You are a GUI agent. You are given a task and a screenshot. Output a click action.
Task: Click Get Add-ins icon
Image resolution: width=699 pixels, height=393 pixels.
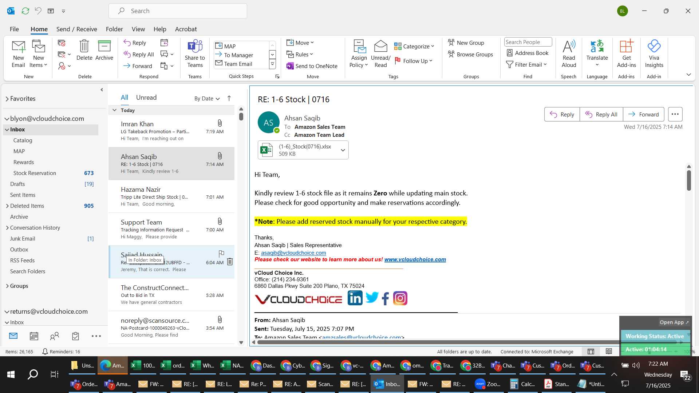627,54
